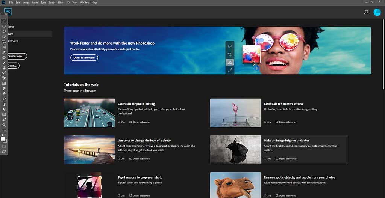Open the Image menu
Viewport: 385px width, 198px height.
coord(26,3)
